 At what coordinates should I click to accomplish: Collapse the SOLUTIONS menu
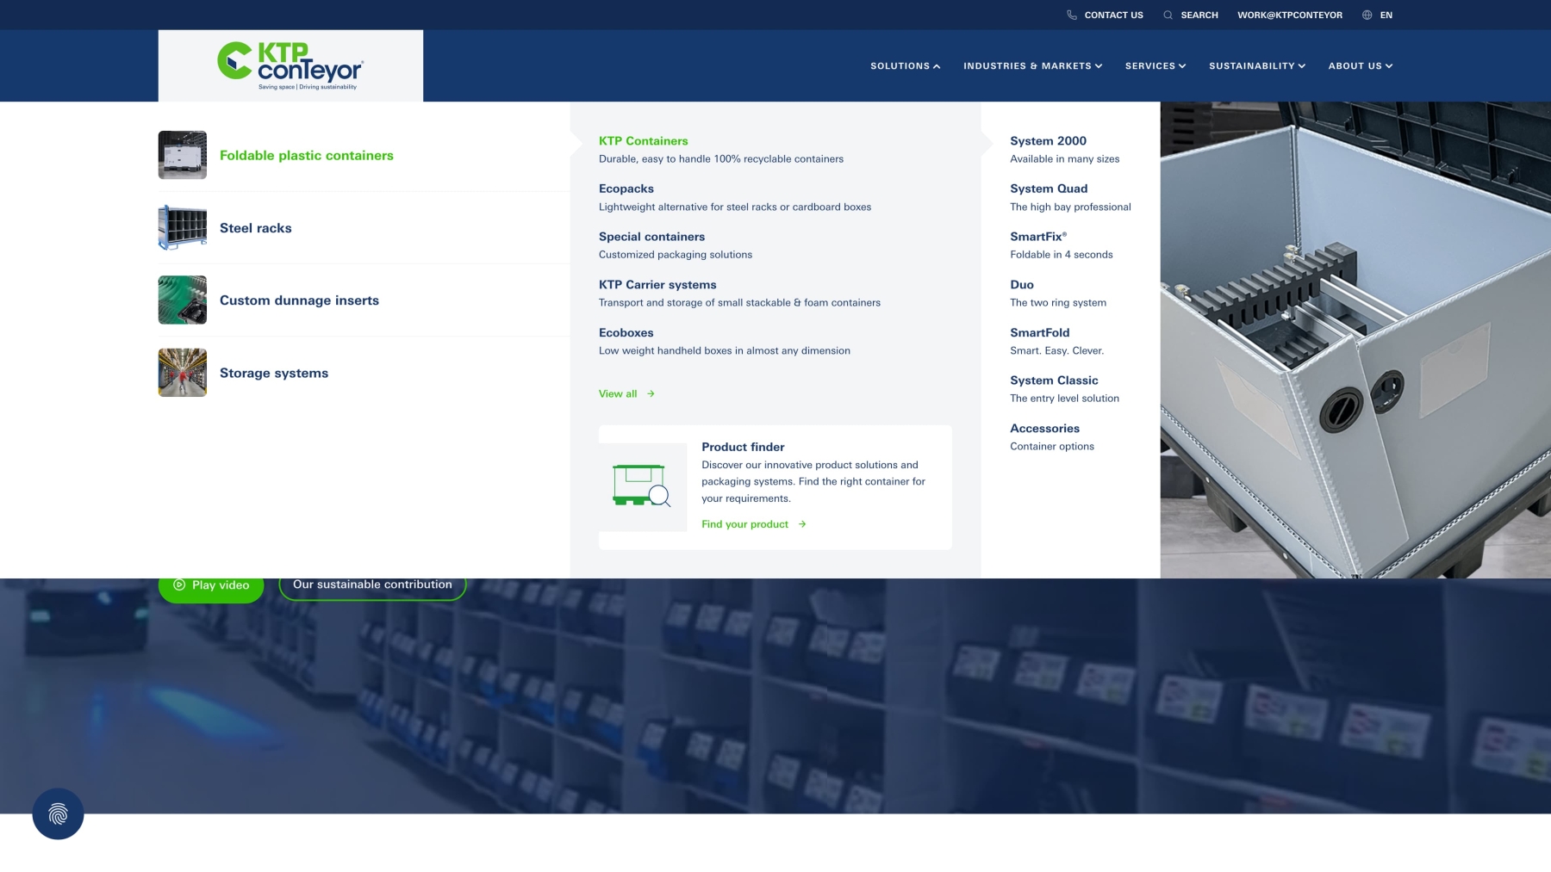904,65
